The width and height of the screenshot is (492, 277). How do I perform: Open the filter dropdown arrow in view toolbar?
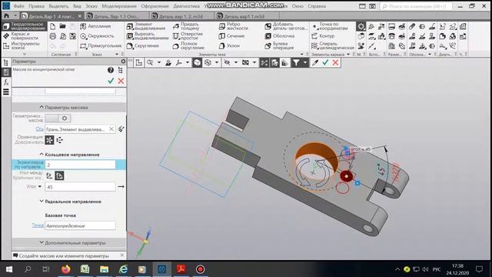(305, 63)
